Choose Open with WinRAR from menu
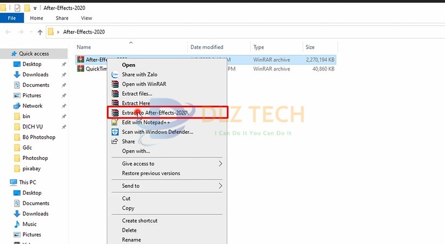This screenshot has width=445, height=244. [x=144, y=84]
